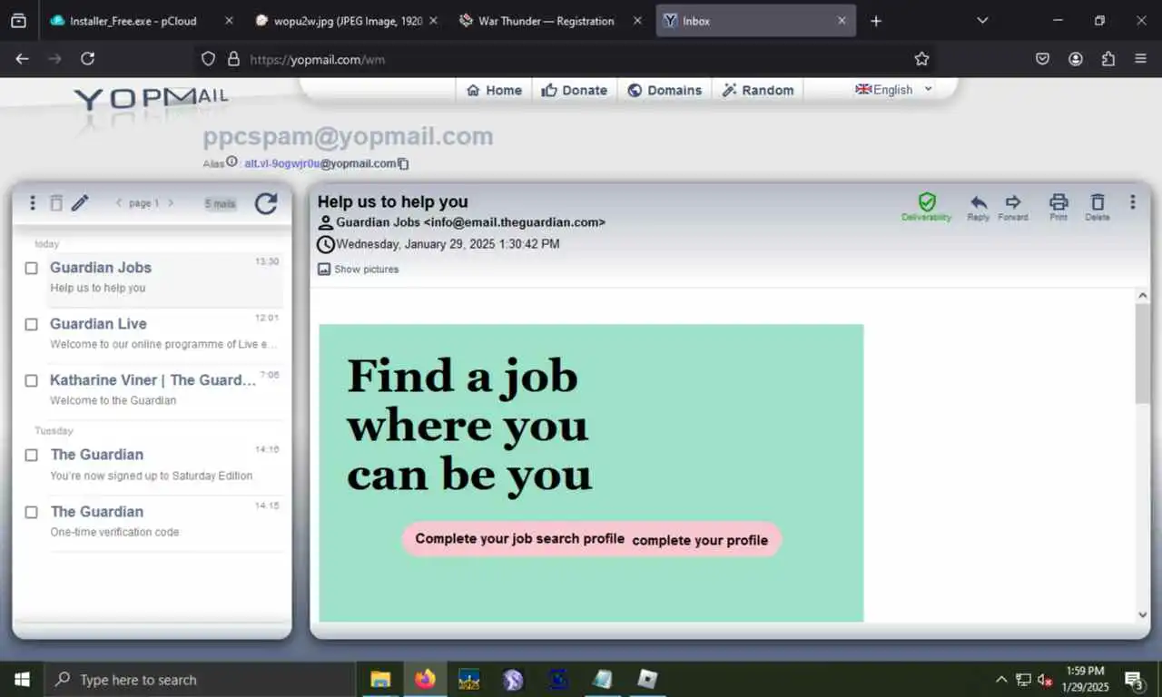Image resolution: width=1162 pixels, height=697 pixels.
Task: Open File Explorer from taskbar
Action: click(x=380, y=679)
